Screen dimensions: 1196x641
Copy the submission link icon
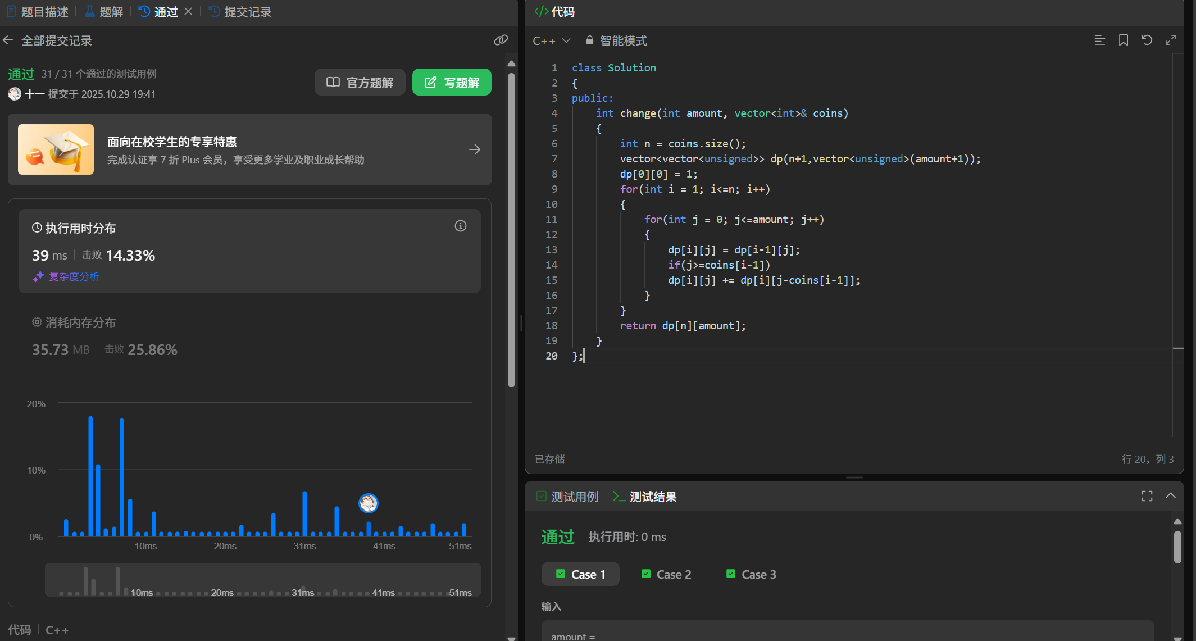coord(501,40)
